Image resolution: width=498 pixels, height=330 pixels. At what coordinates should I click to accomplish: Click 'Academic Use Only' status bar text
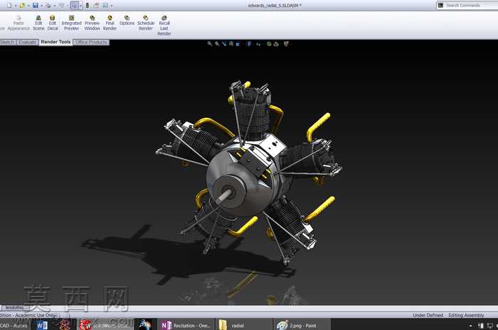(36, 315)
